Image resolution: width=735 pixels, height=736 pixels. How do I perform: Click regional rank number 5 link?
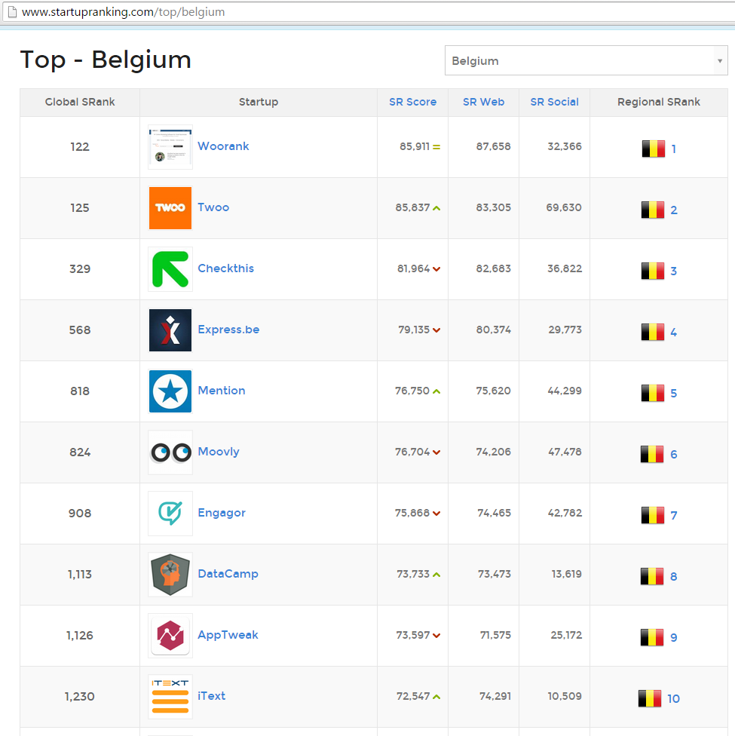point(674,394)
